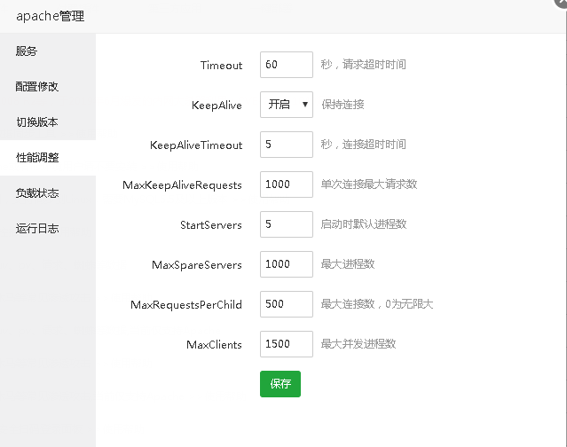Click the Timeout label
Screen dimensions: 567x447
(221, 66)
